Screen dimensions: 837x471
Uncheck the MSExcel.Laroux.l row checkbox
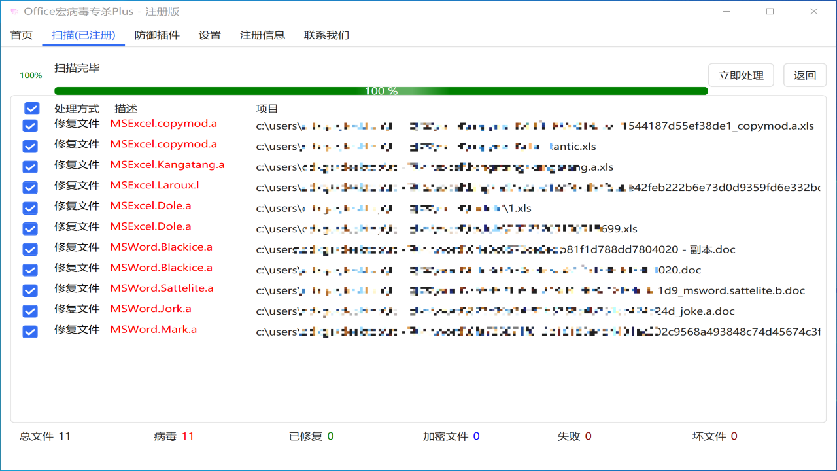point(30,187)
